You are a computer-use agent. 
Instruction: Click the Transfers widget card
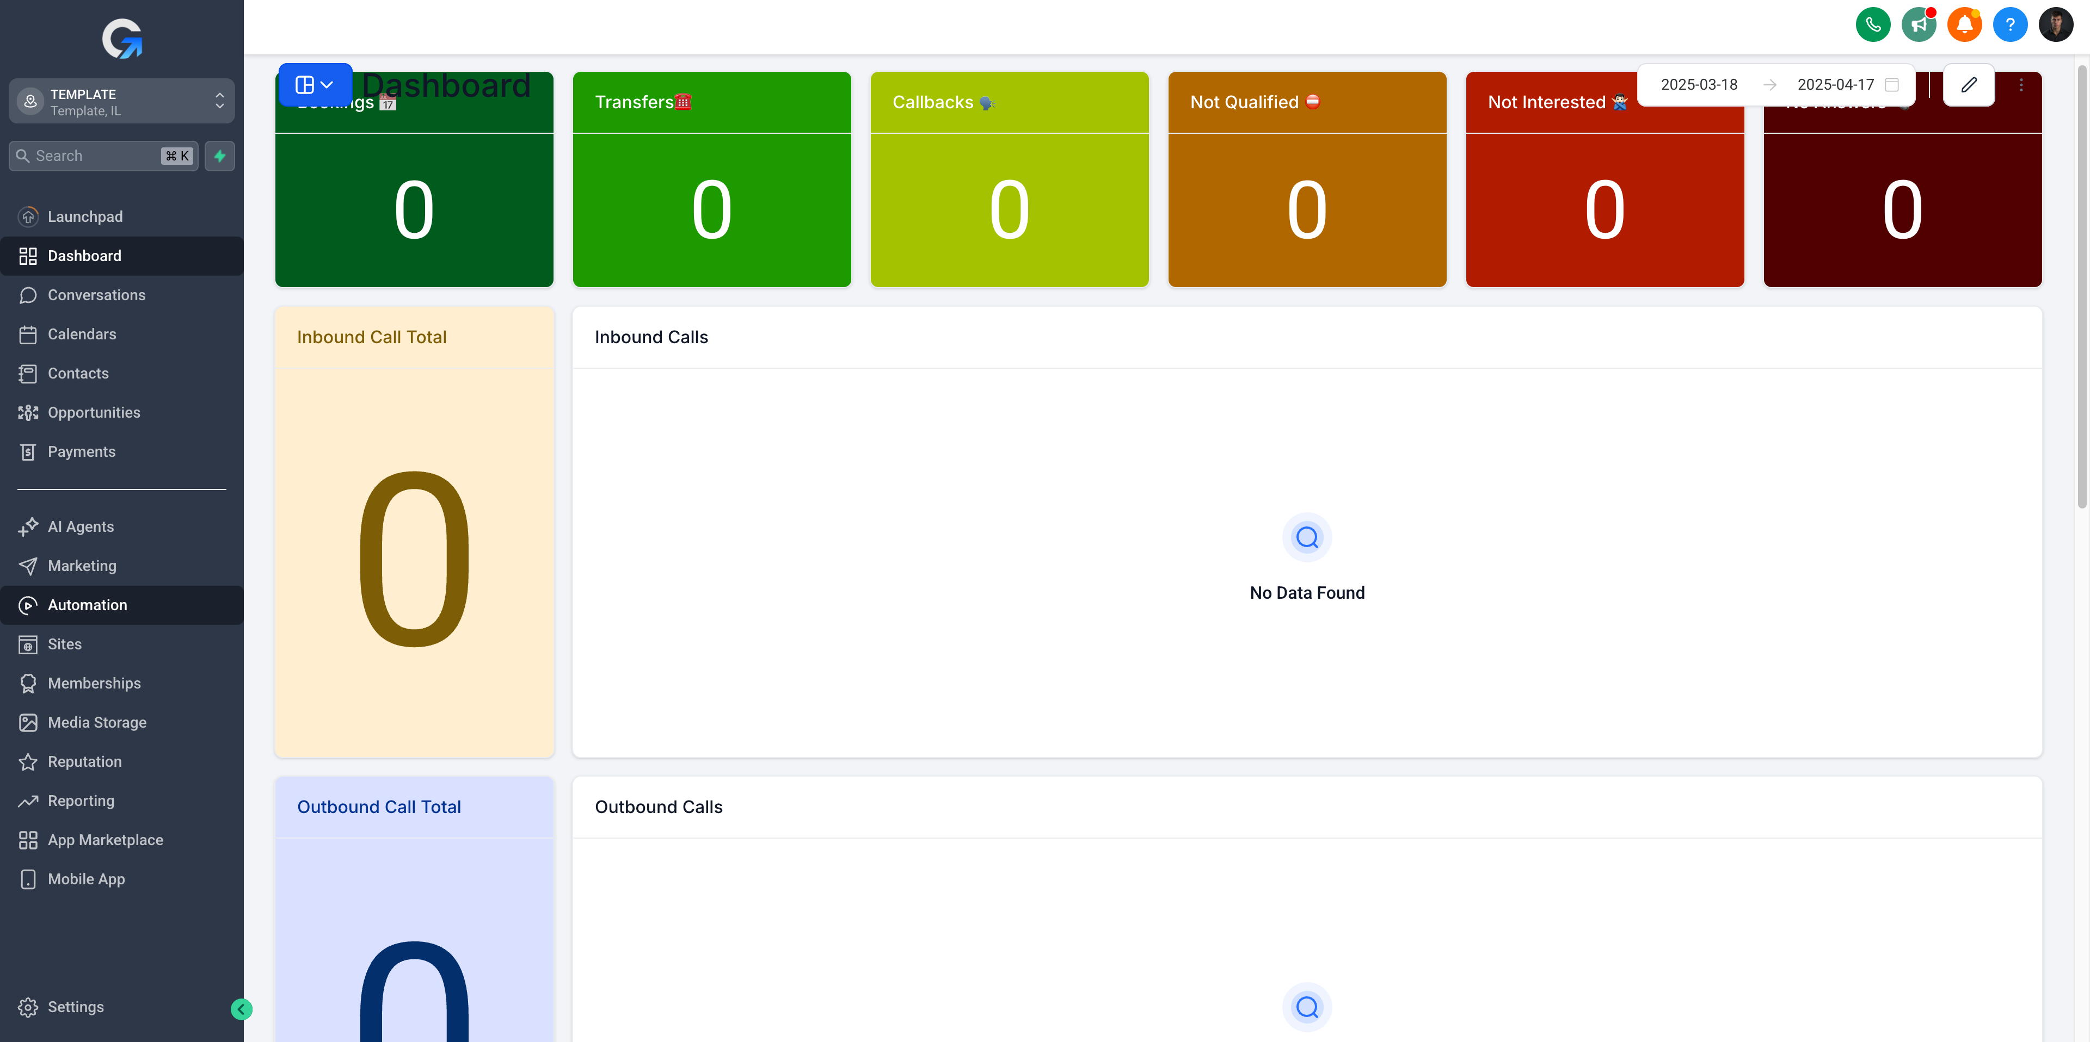711,179
